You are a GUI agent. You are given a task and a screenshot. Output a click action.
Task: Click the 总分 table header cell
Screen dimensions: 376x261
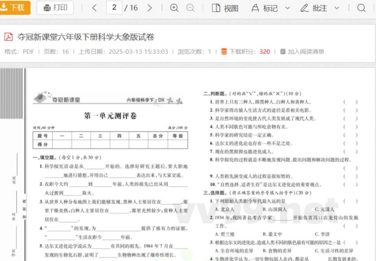158,136
